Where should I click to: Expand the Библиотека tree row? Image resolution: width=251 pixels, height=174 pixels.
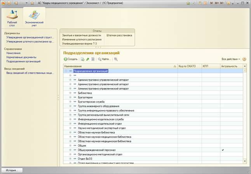pos(70,93)
